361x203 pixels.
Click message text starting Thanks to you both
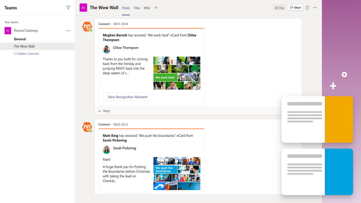pos(125,66)
